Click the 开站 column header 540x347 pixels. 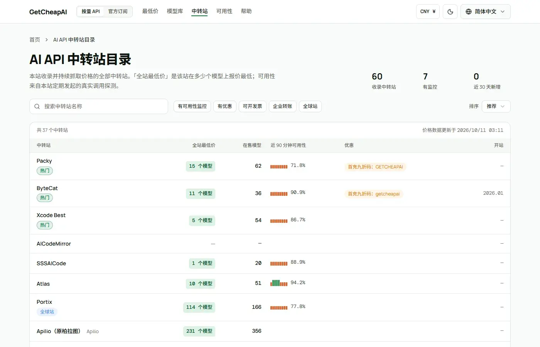pos(499,145)
